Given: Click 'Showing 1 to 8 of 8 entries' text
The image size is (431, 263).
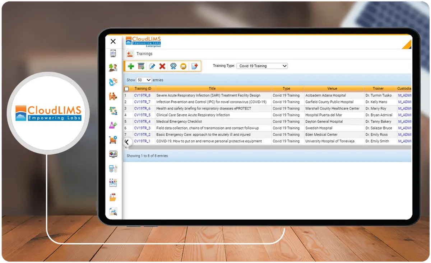Looking at the screenshot, I should [147, 156].
